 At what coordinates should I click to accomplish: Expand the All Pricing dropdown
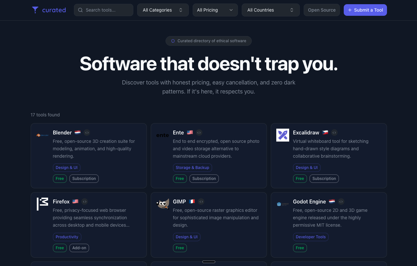(215, 10)
